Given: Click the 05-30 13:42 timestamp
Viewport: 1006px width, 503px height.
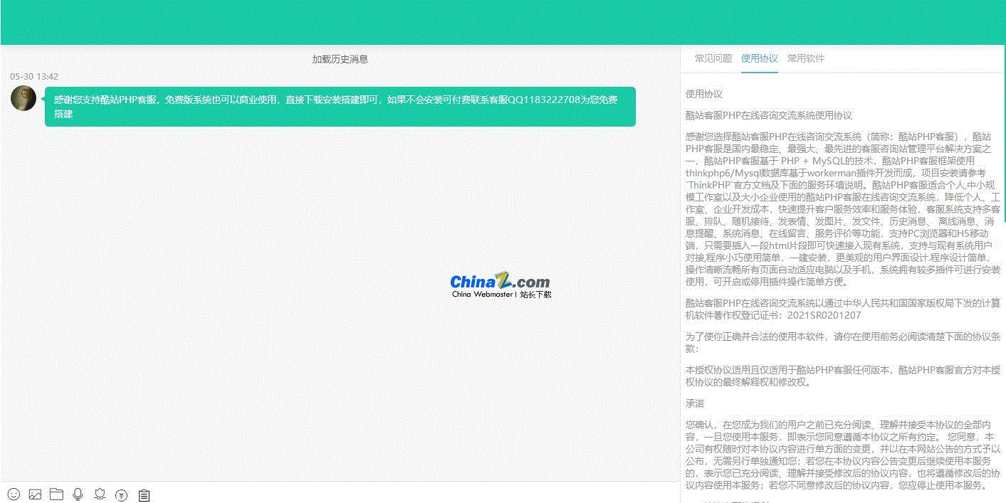Looking at the screenshot, I should (x=34, y=76).
